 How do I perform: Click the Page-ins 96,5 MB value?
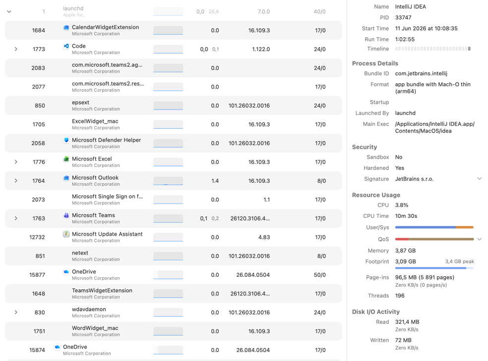(x=425, y=277)
